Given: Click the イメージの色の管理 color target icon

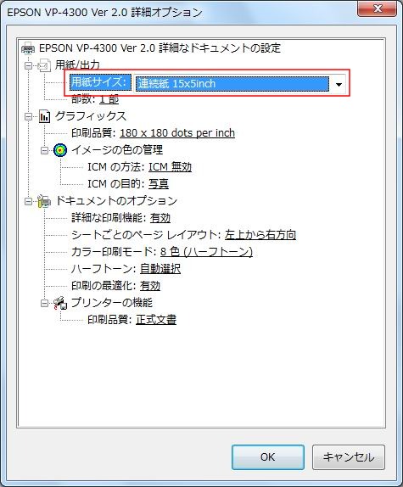Looking at the screenshot, I should click(x=60, y=150).
